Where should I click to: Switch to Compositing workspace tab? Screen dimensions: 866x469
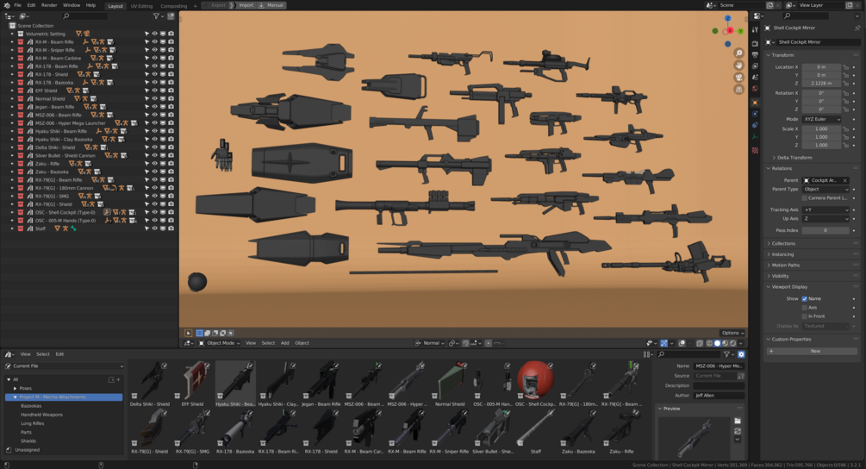[173, 5]
